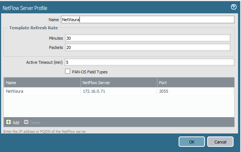Click the NetFlow Server column header
Viewport: 241px width, 152px height.
tap(118, 83)
